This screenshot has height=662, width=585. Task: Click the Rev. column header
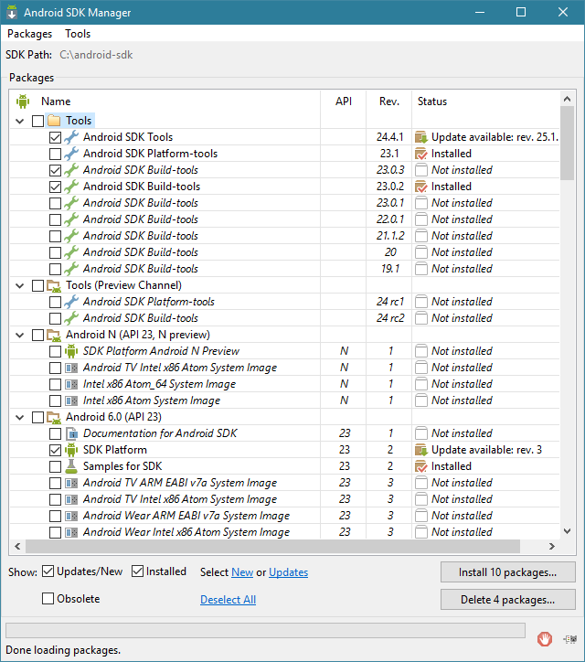(389, 101)
